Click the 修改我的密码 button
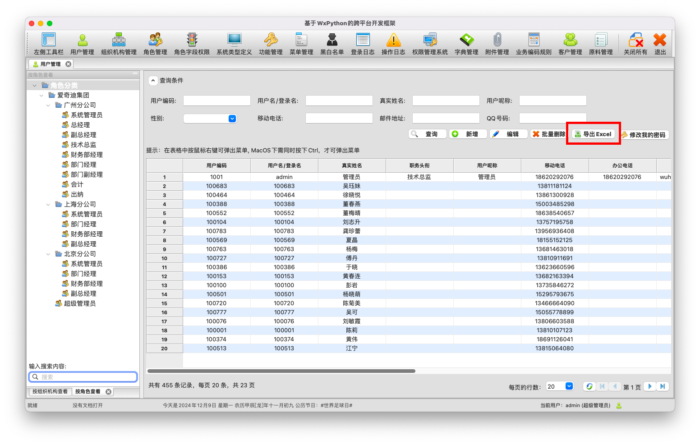The width and height of the screenshot is (700, 445). 644,134
